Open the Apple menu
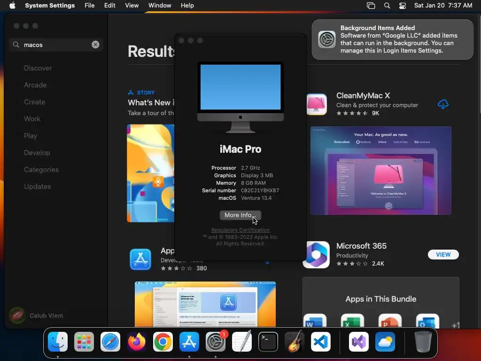The image size is (481, 361). coord(12,6)
